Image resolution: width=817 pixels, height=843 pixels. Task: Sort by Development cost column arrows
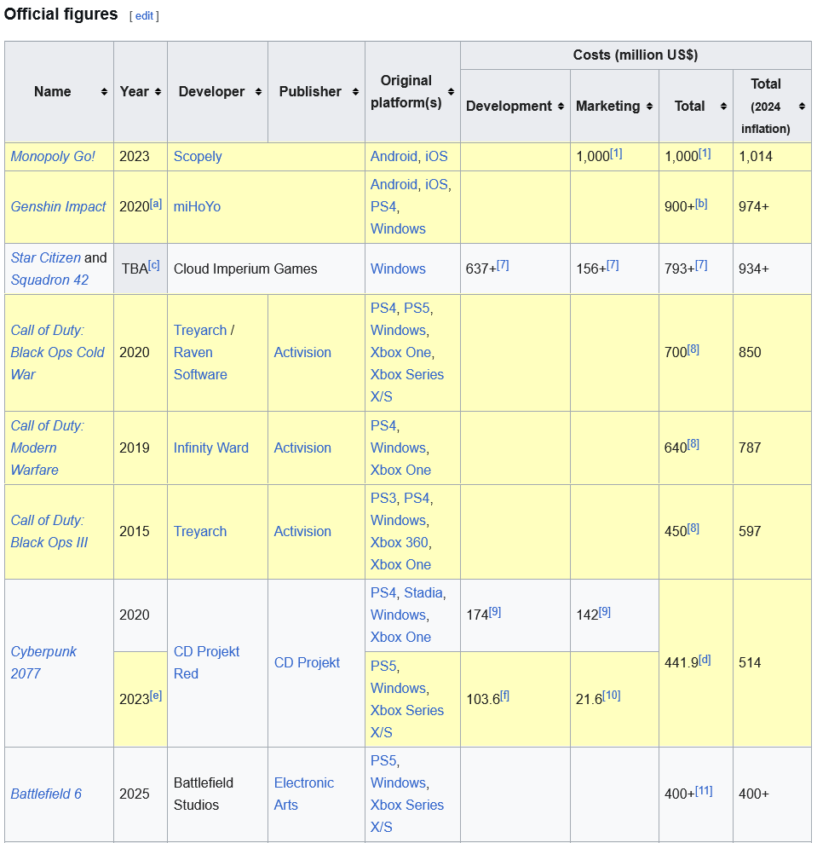[x=561, y=107]
